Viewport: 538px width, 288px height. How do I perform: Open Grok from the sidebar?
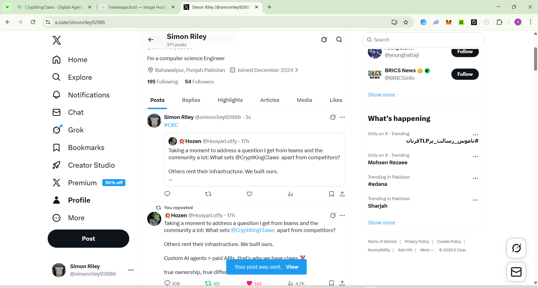68,130
